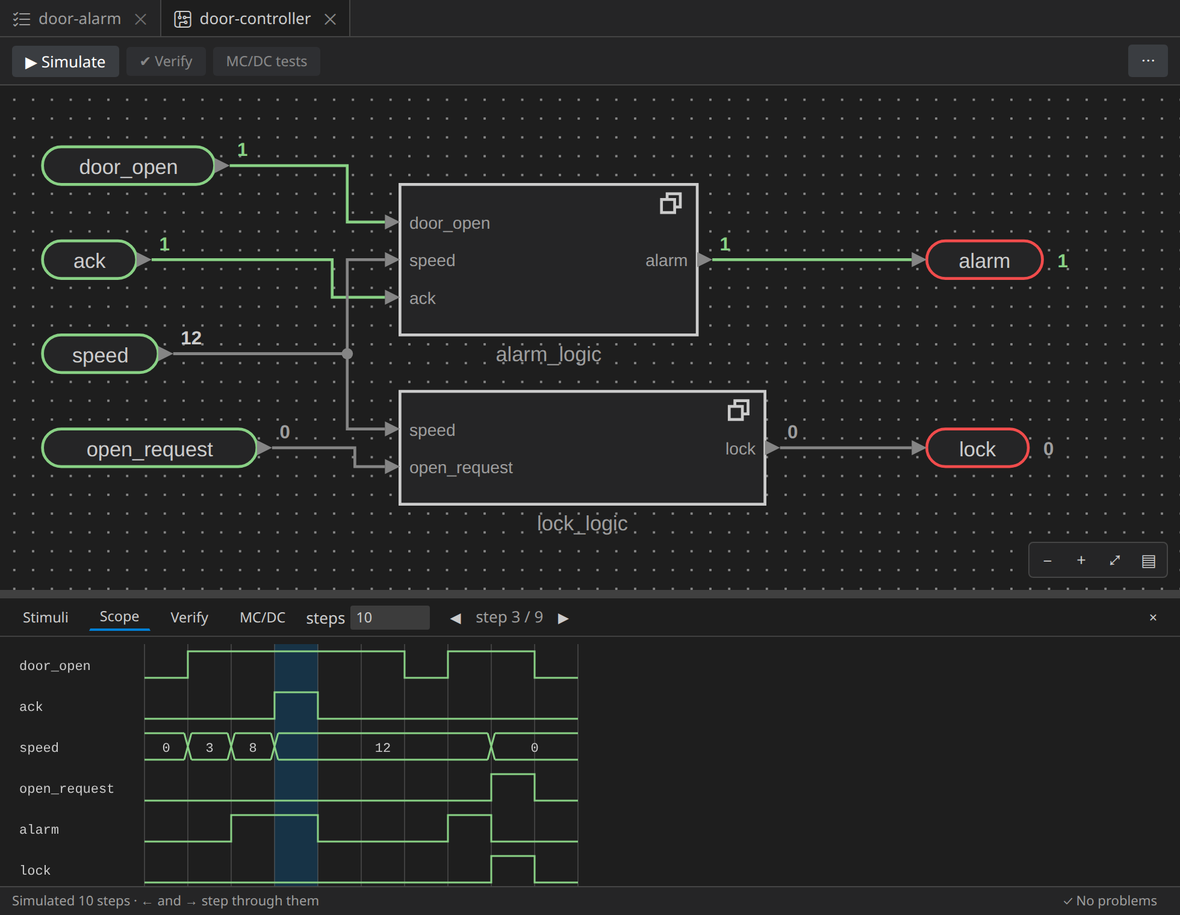Click the speed wire junction dot
The width and height of the screenshot is (1180, 915).
pos(347,354)
